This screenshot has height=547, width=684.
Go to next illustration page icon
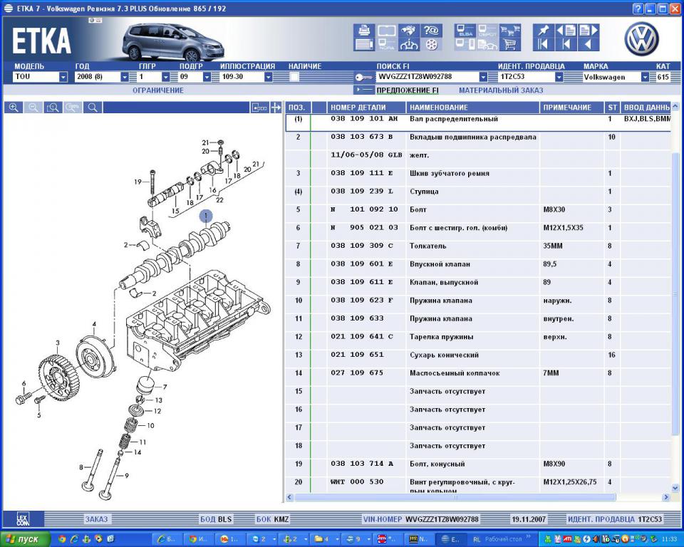tap(588, 31)
